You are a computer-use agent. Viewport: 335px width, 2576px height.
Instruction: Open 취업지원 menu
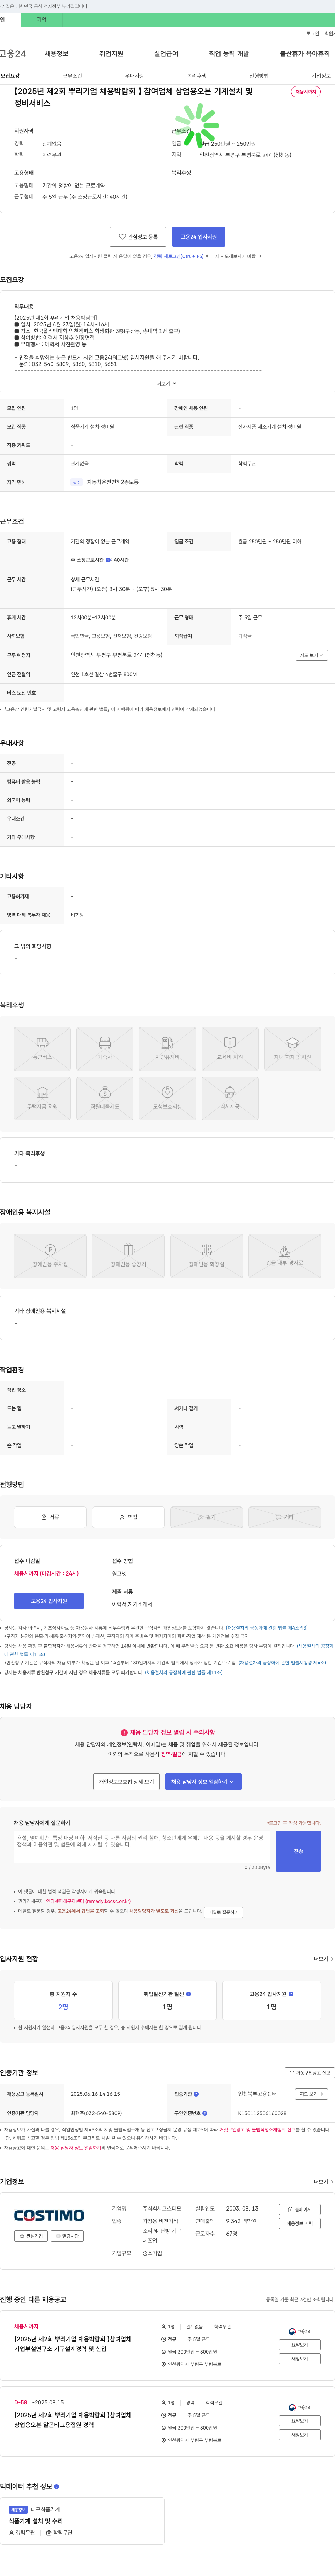(x=111, y=54)
